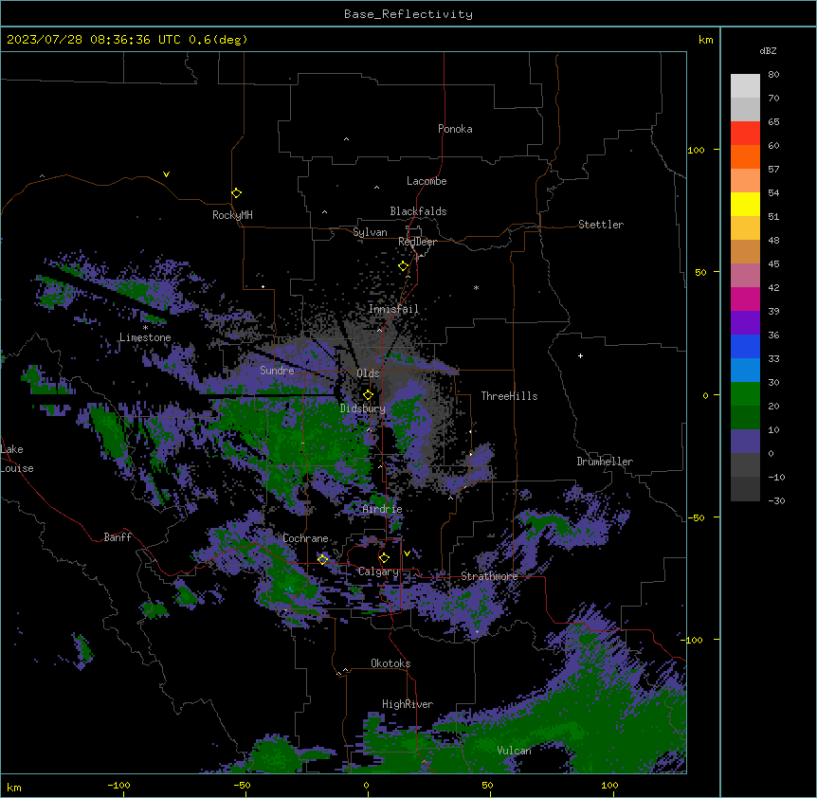Click the ThreeHills label

click(509, 396)
